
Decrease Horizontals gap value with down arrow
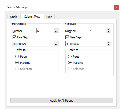56,45
